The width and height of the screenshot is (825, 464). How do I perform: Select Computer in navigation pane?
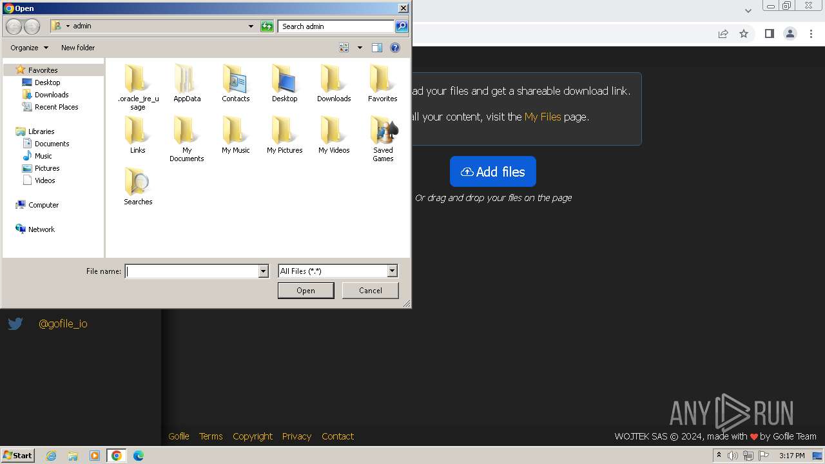[x=43, y=205]
